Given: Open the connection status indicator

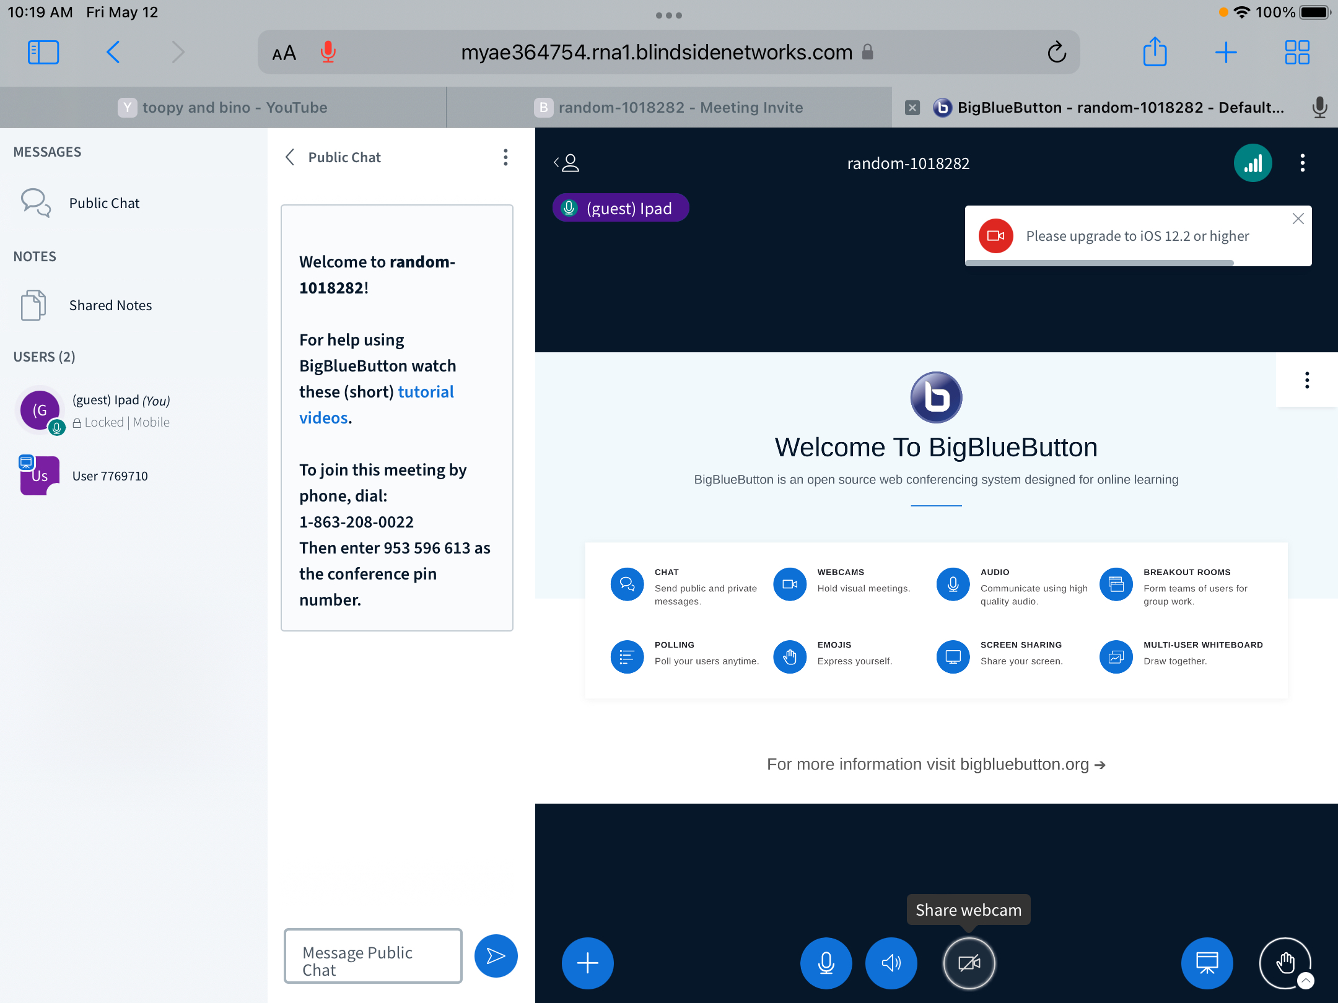Looking at the screenshot, I should [x=1253, y=163].
